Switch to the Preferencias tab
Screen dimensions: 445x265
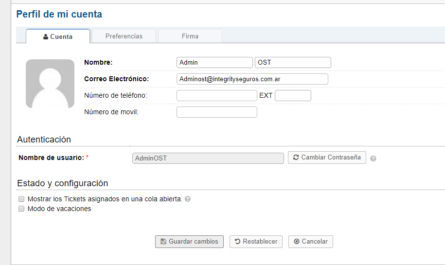click(x=124, y=36)
